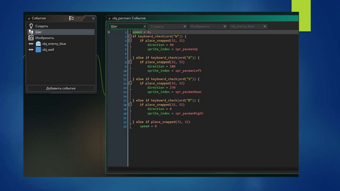The height and width of the screenshot is (191, 340).
Task: Click 'spr_pacmanRigth' in the code
Action: (x=189, y=113)
